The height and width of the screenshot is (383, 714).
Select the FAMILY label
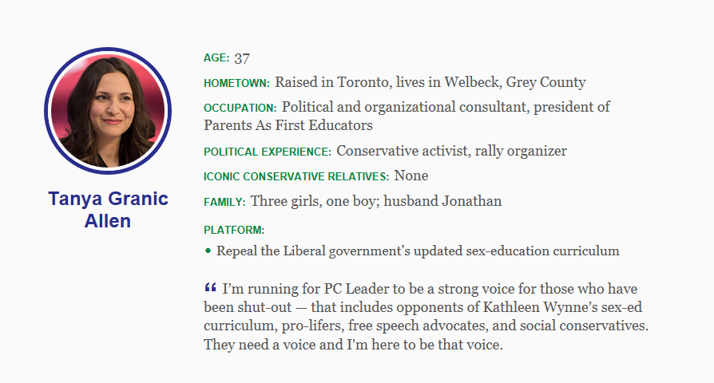click(224, 202)
